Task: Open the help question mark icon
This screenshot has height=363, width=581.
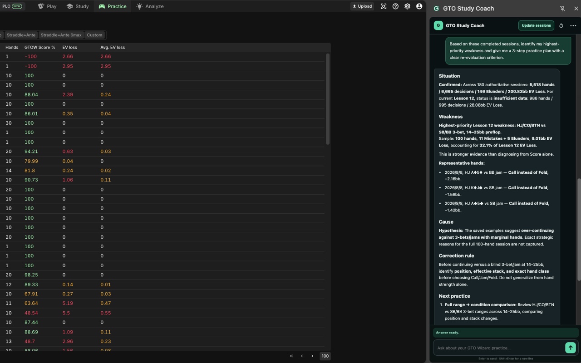Action: pyautogui.click(x=395, y=6)
